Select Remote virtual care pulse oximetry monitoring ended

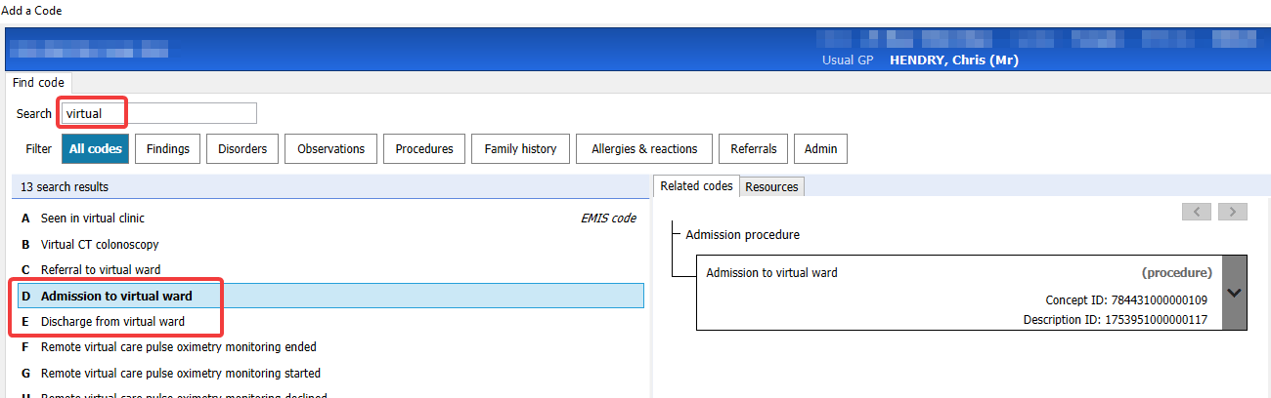(x=330, y=347)
